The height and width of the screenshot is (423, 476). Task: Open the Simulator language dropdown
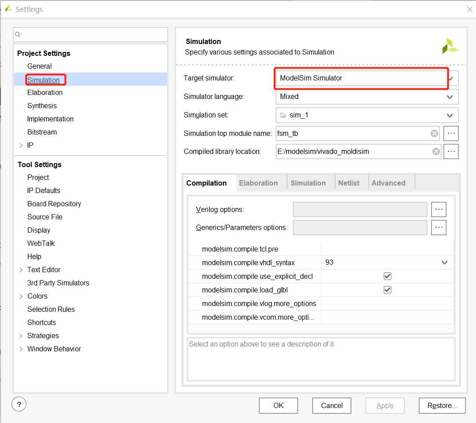[450, 97]
